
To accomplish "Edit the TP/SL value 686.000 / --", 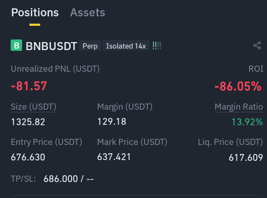I will click(68, 179).
